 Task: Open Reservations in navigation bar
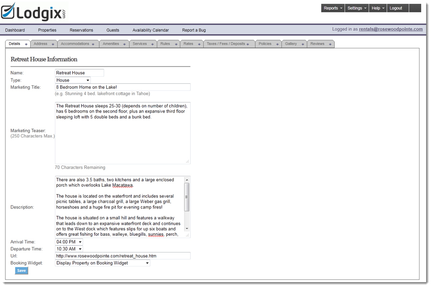coord(81,30)
